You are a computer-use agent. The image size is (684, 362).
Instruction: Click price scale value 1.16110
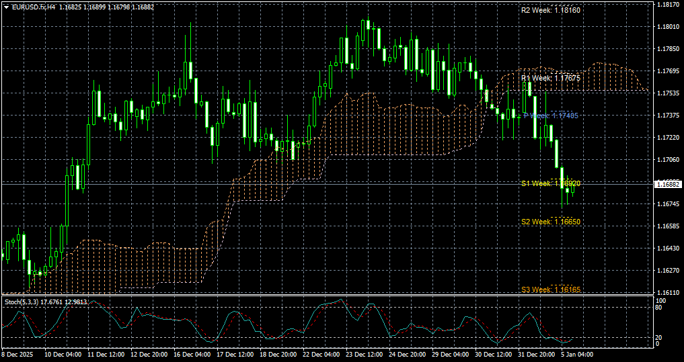(x=669, y=293)
